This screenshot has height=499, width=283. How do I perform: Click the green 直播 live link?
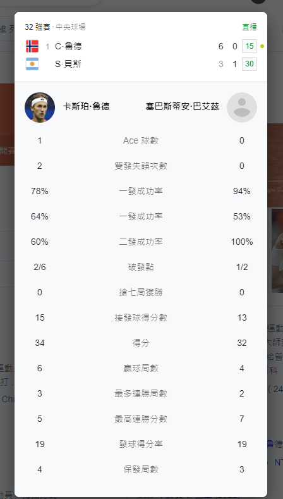click(250, 27)
